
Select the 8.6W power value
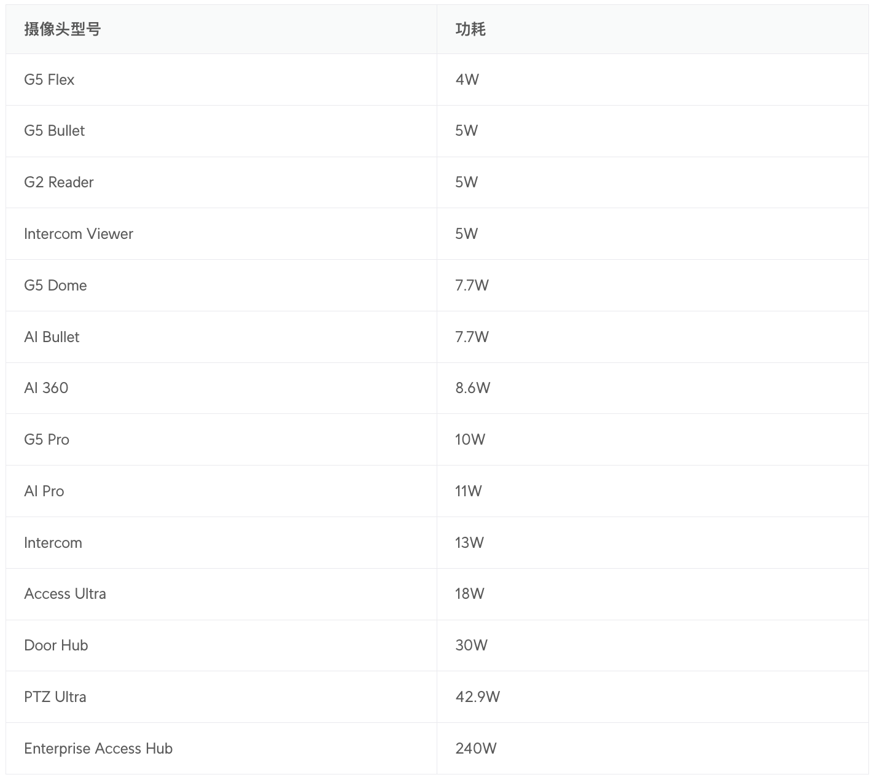click(x=473, y=388)
